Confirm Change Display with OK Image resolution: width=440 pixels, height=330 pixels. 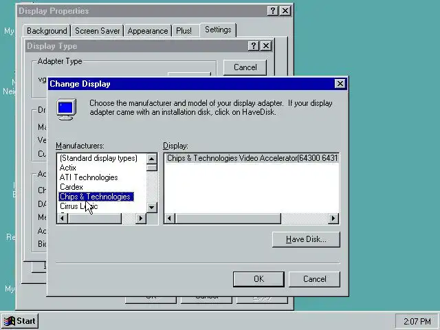[258, 279]
